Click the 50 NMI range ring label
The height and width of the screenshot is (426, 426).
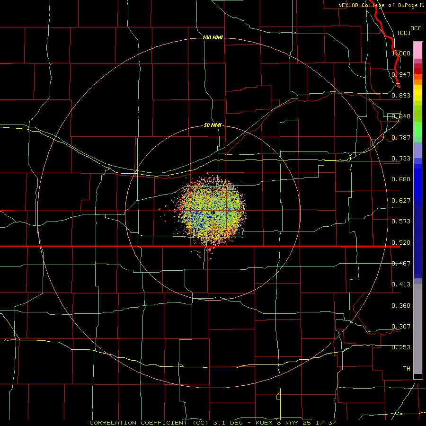[213, 125]
